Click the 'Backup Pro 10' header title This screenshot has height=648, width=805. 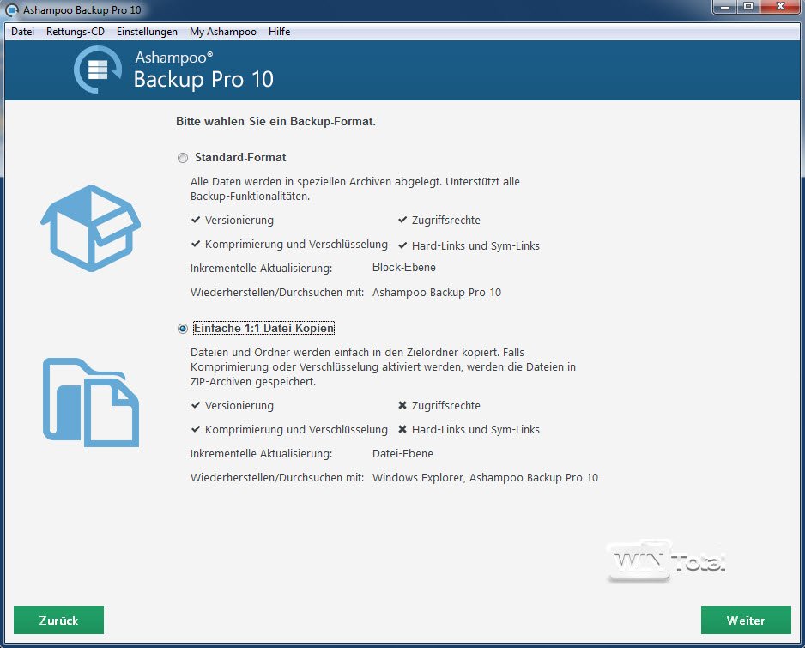203,80
